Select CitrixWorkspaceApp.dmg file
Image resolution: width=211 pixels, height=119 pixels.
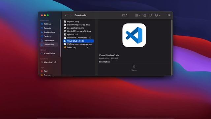point(78,25)
